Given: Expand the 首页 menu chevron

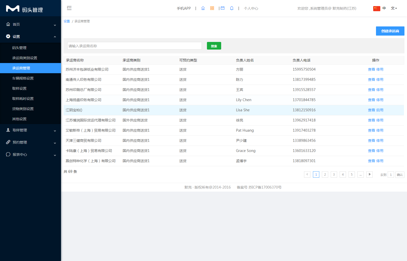Looking at the screenshot, I should pyautogui.click(x=55, y=25).
